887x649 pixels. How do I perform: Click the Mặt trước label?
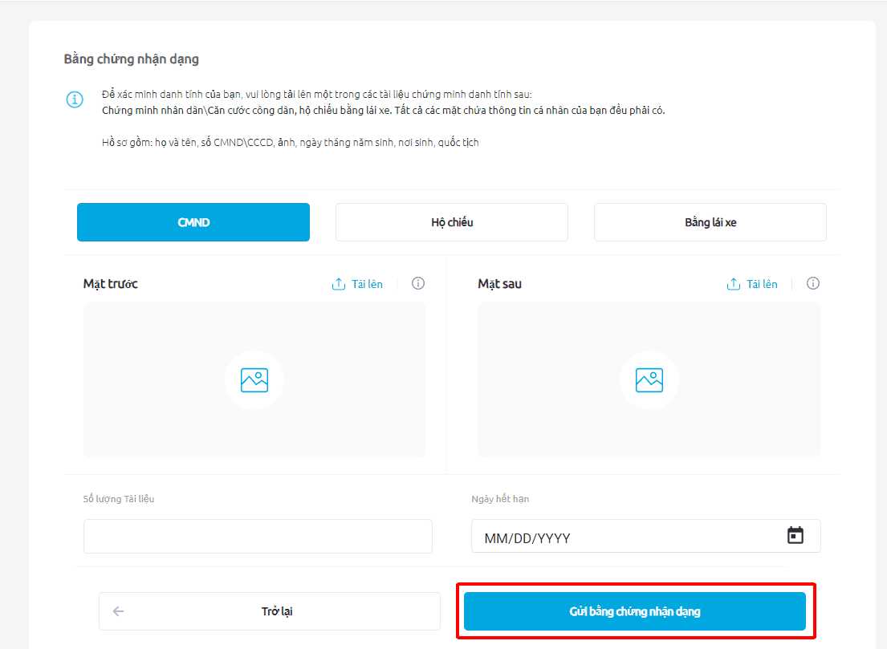point(110,284)
